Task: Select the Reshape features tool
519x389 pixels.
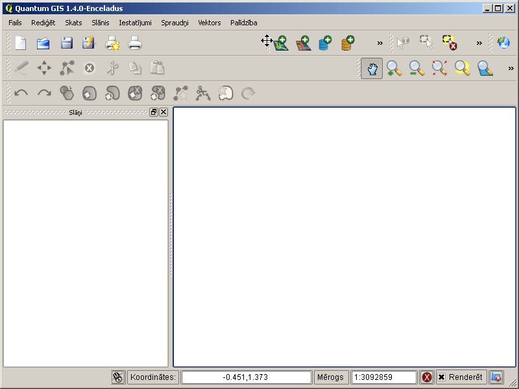Action: [180, 93]
